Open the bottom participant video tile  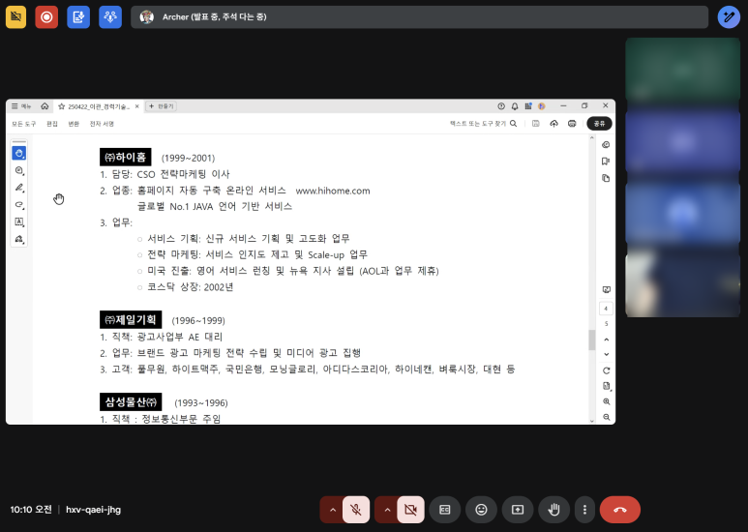682,285
